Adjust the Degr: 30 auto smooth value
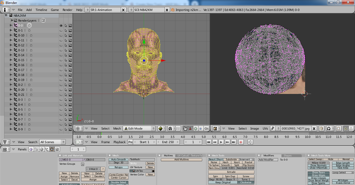 [x=119, y=163]
